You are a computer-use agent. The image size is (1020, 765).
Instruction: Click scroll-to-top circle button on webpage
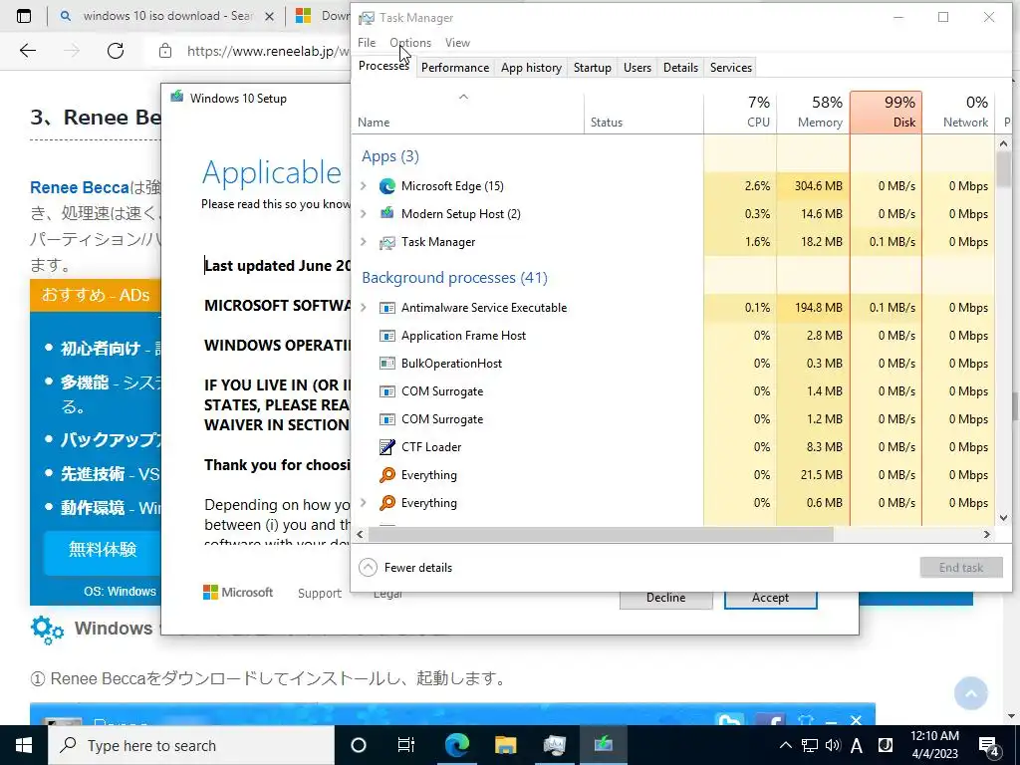coord(970,693)
